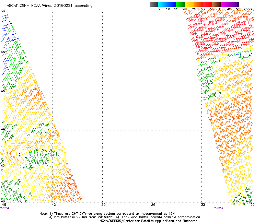Image resolution: width=254 pixels, height=223 pixels.
Task: Click the purple 23:24 swath time
Action: point(5,208)
